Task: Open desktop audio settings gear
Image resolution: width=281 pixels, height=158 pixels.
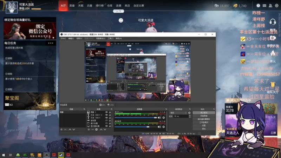Action: tap(164, 127)
